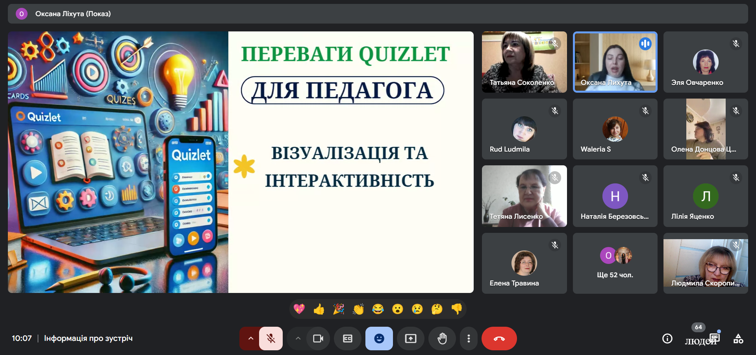Viewport: 756px width, 355px height.
Task: Open audio settings chevron beside microphone
Action: [250, 339]
